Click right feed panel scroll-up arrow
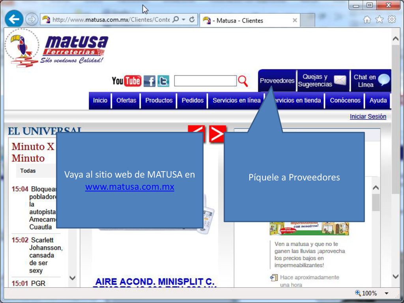 pos(376,187)
